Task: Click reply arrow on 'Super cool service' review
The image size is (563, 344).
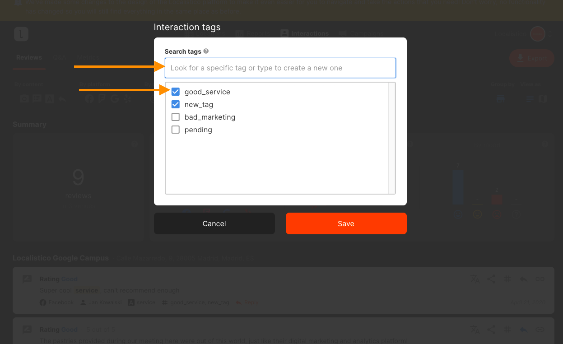Action: tap(524, 279)
